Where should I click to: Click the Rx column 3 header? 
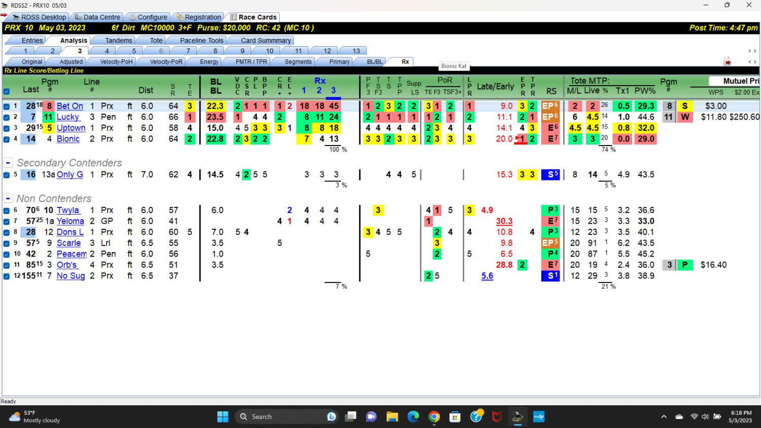pyautogui.click(x=333, y=90)
